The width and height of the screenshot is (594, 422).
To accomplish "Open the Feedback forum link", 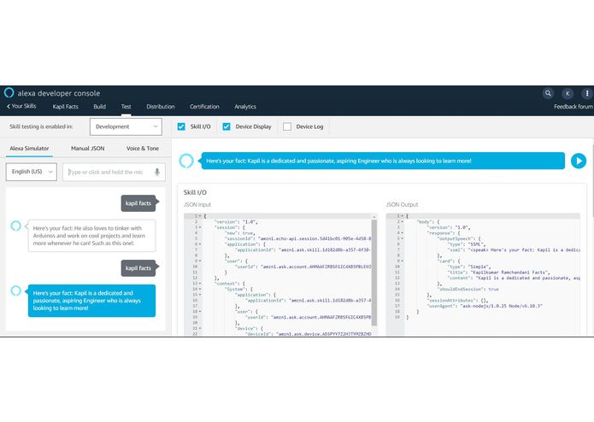I will [x=573, y=107].
